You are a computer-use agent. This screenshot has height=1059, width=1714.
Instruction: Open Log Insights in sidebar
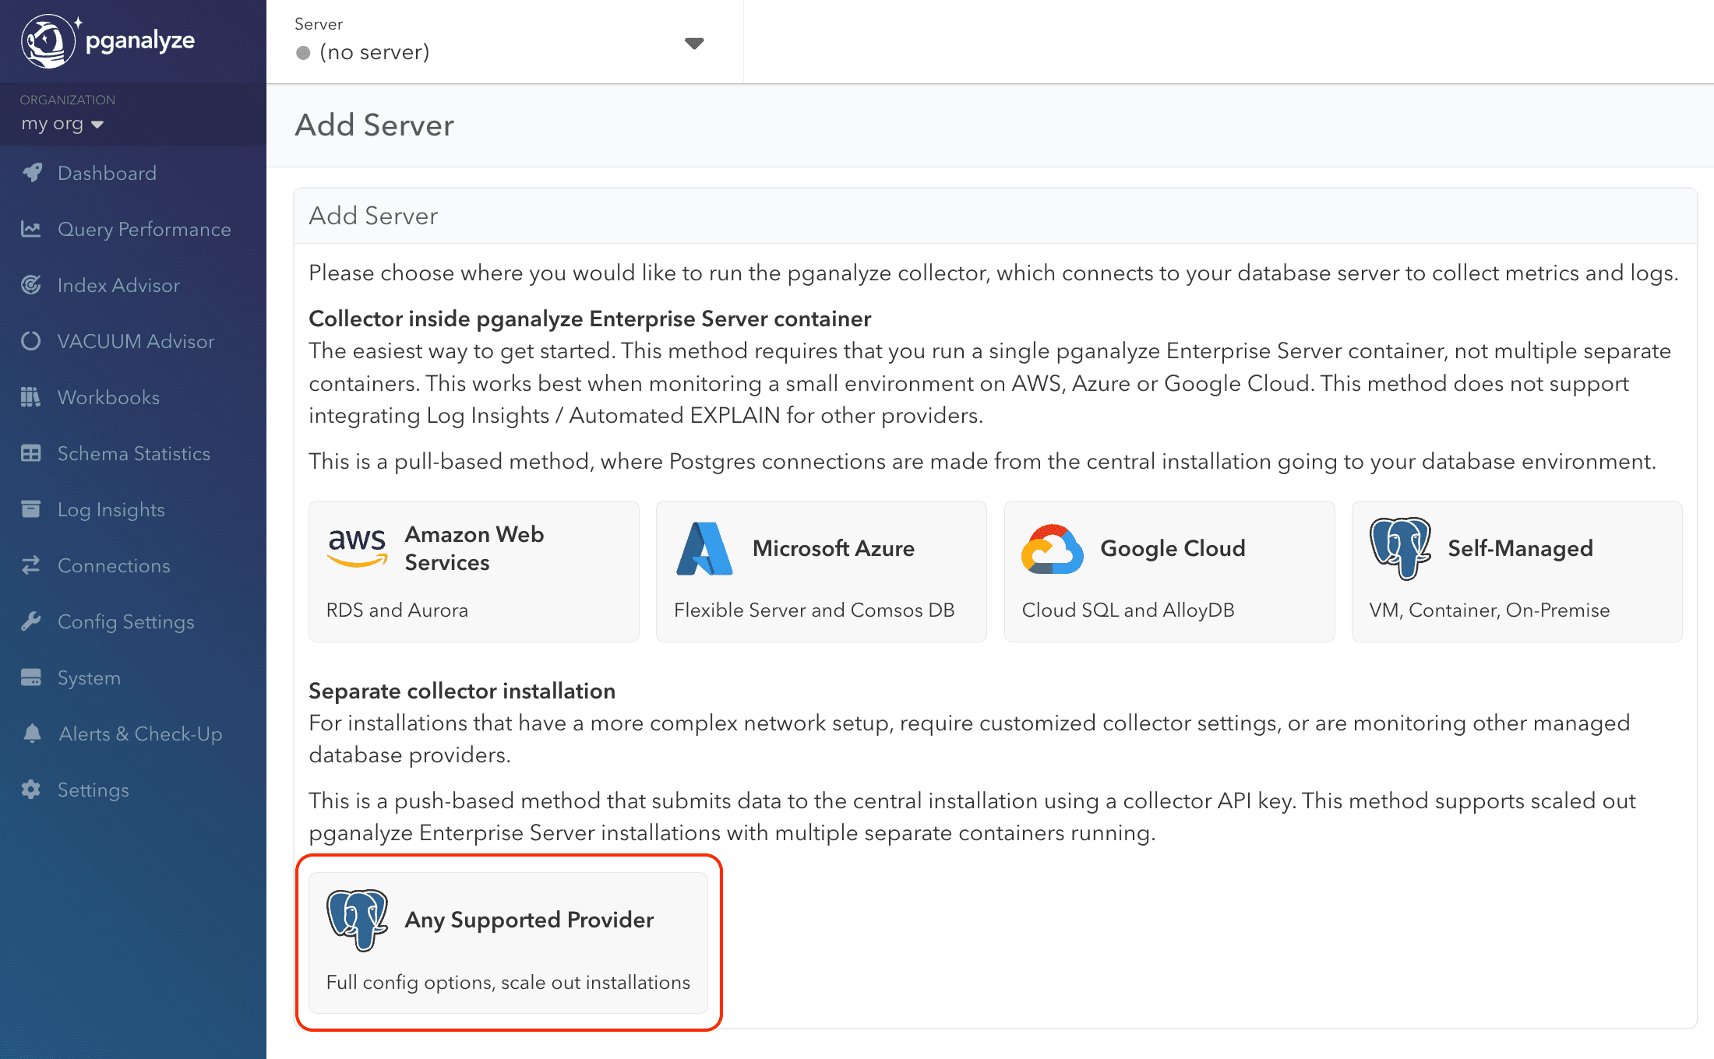111,509
